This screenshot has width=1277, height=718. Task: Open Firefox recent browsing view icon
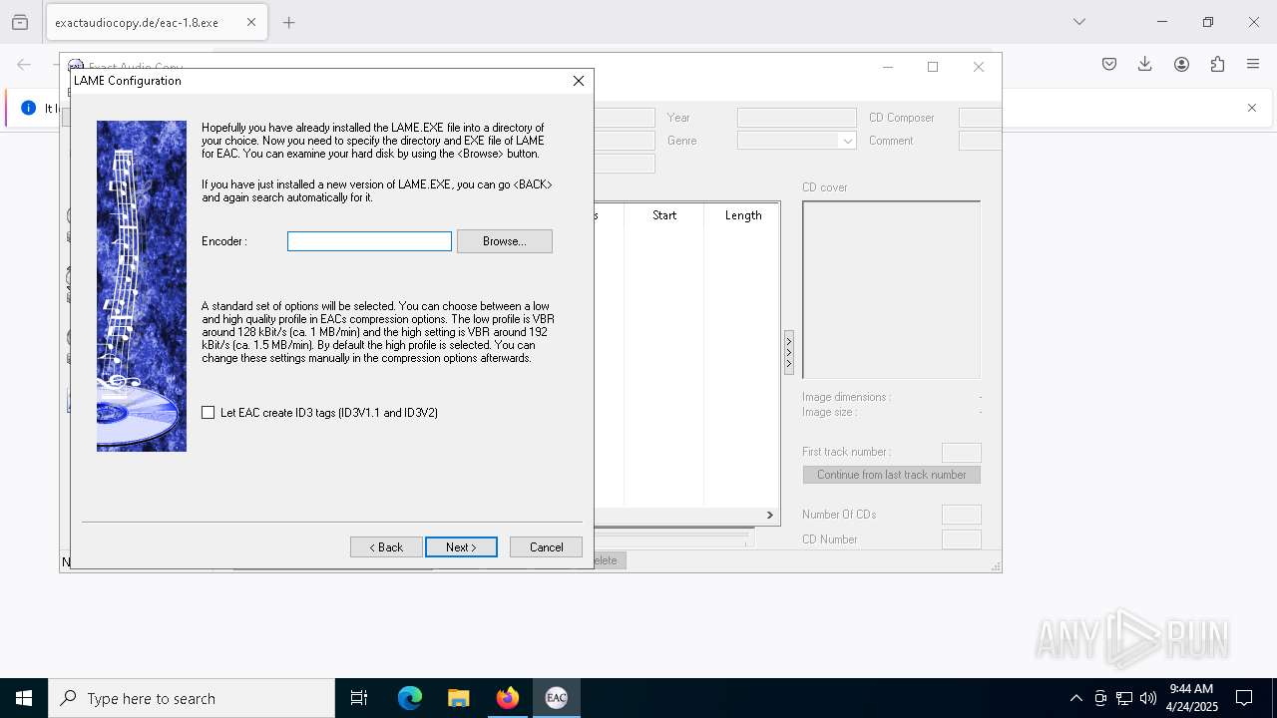[20, 22]
